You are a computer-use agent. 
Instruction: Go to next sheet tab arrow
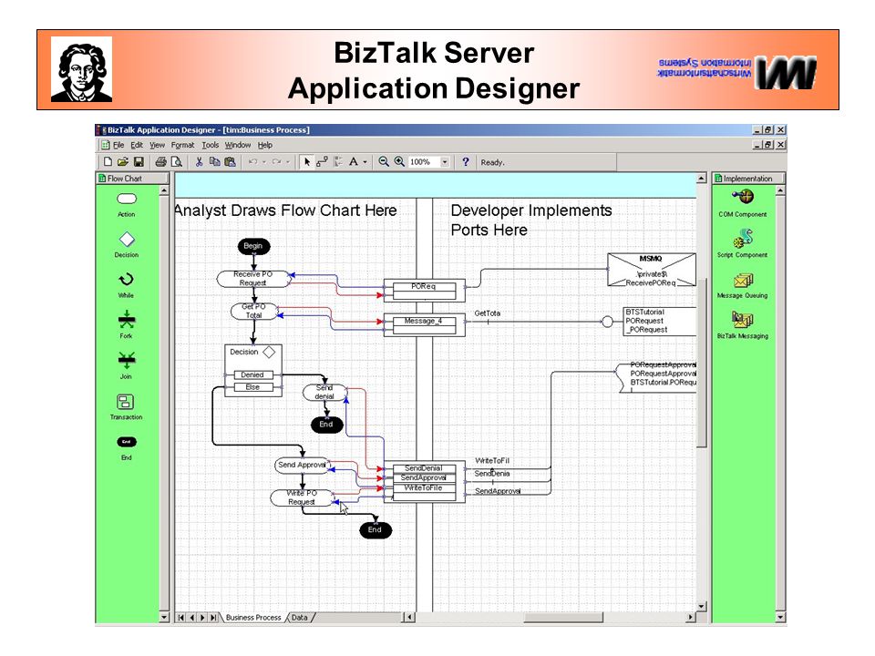coord(202,618)
